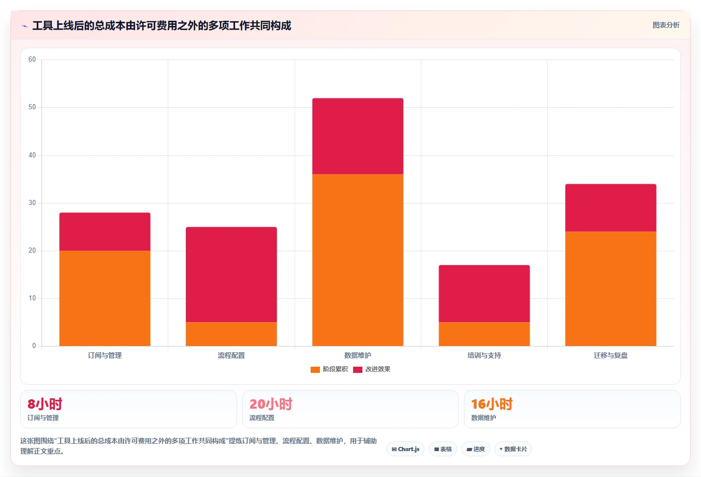Click the orange segment of 订阅与管理 bar
Viewport: 701px width, 477px height.
pos(105,298)
